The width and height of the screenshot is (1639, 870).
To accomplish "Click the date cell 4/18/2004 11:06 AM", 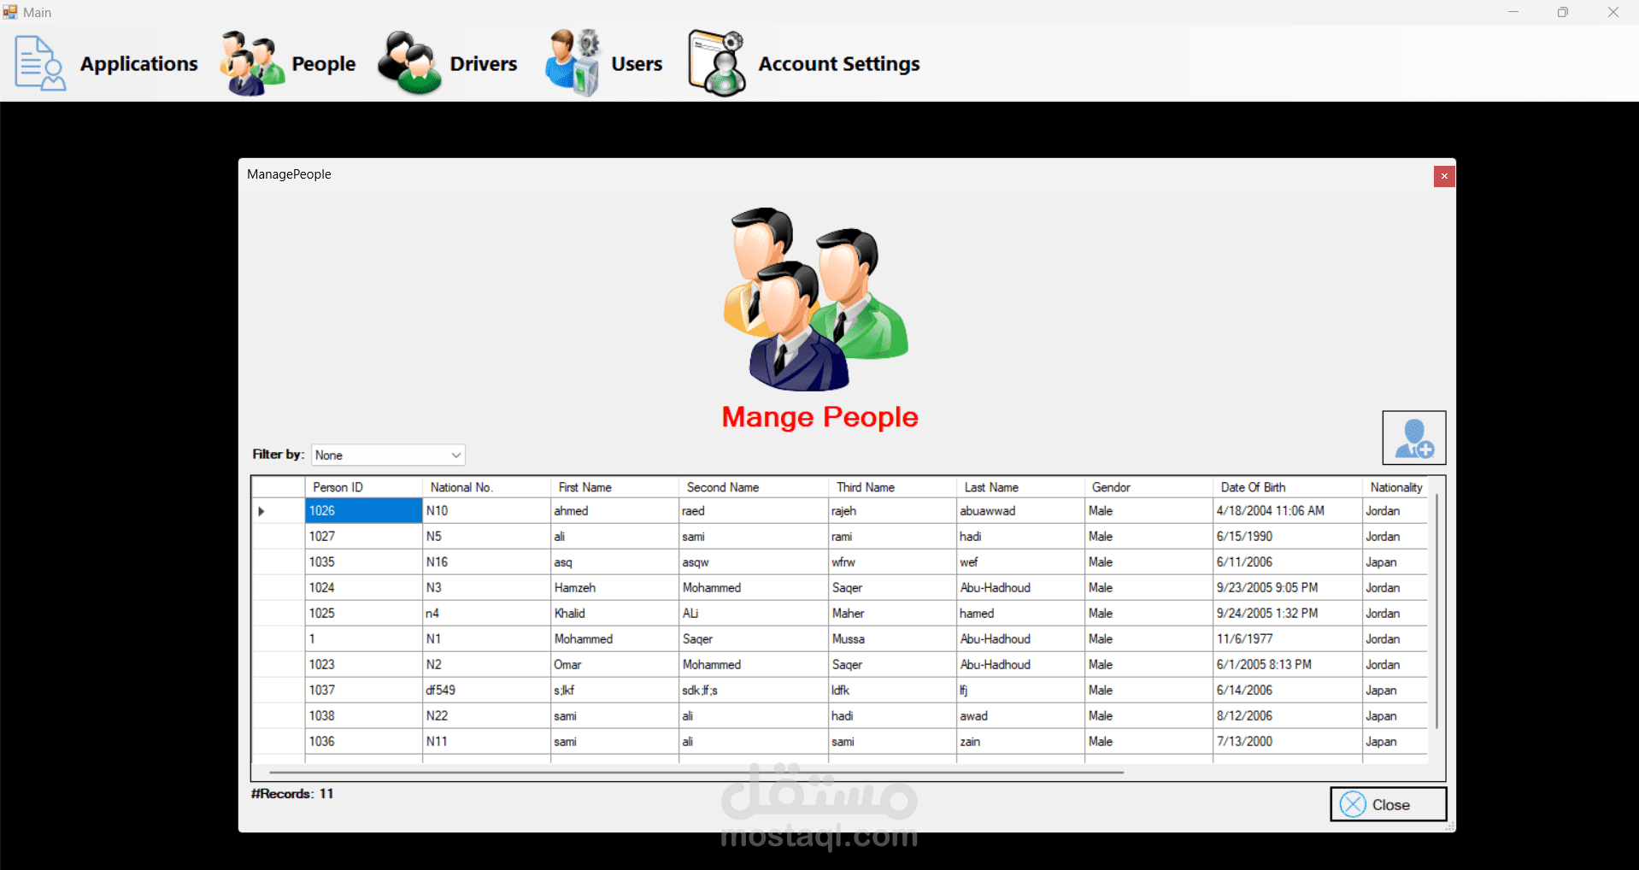I will [1288, 511].
